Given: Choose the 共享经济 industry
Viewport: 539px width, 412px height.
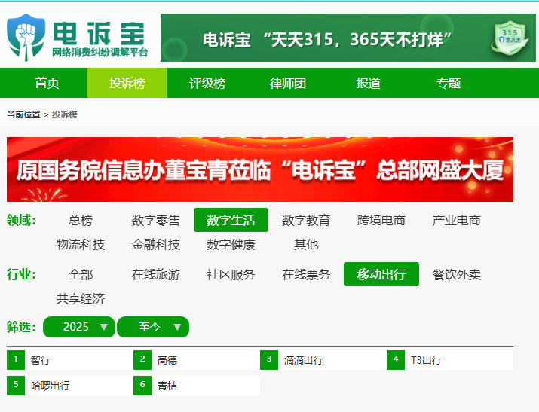Looking at the screenshot, I should click(x=81, y=299).
